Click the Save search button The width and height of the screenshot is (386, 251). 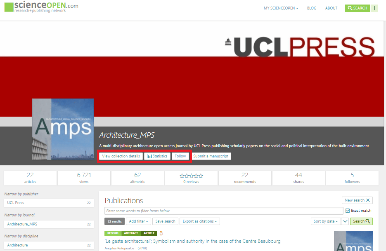[165, 221]
